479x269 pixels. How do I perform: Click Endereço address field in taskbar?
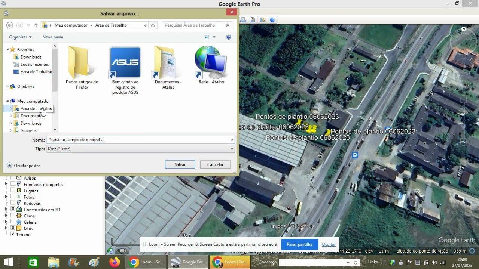pyautogui.click(x=315, y=262)
